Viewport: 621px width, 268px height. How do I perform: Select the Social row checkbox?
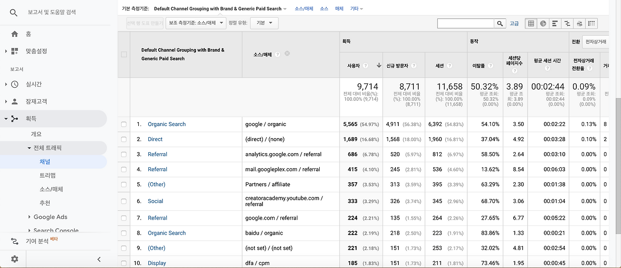coord(124,201)
